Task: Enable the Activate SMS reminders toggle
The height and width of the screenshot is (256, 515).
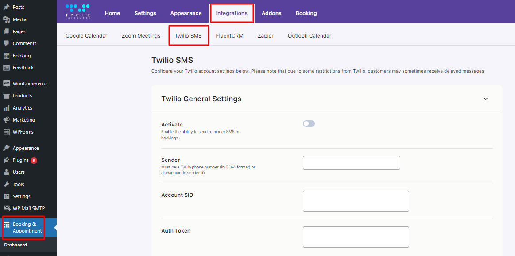Action: pos(309,123)
